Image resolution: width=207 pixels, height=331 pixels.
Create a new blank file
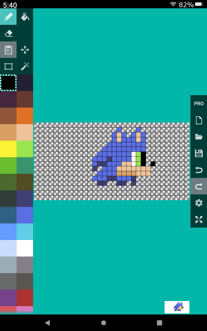point(199,120)
